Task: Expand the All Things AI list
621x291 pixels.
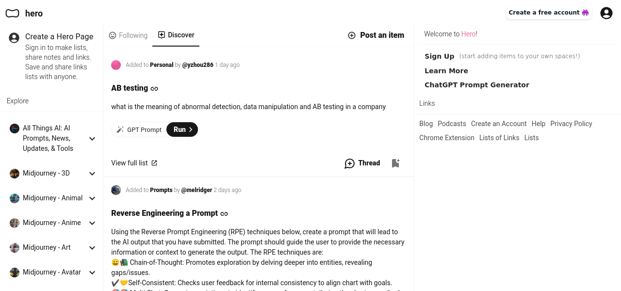Action: point(92,139)
